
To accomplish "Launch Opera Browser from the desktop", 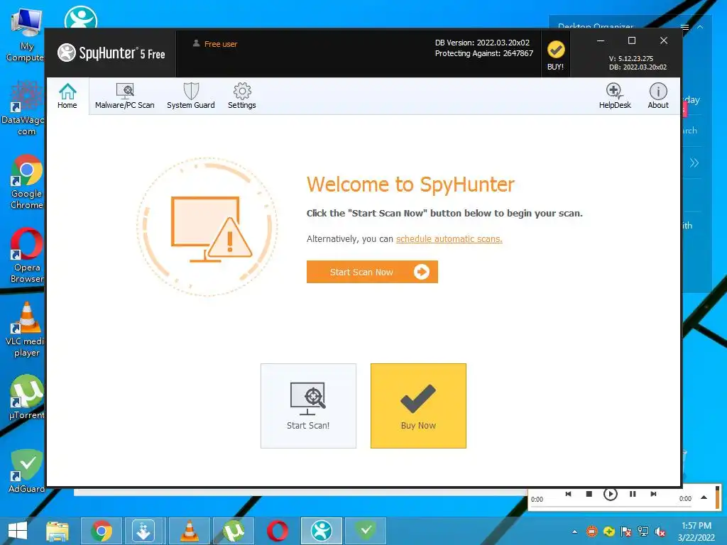I will click(26, 255).
